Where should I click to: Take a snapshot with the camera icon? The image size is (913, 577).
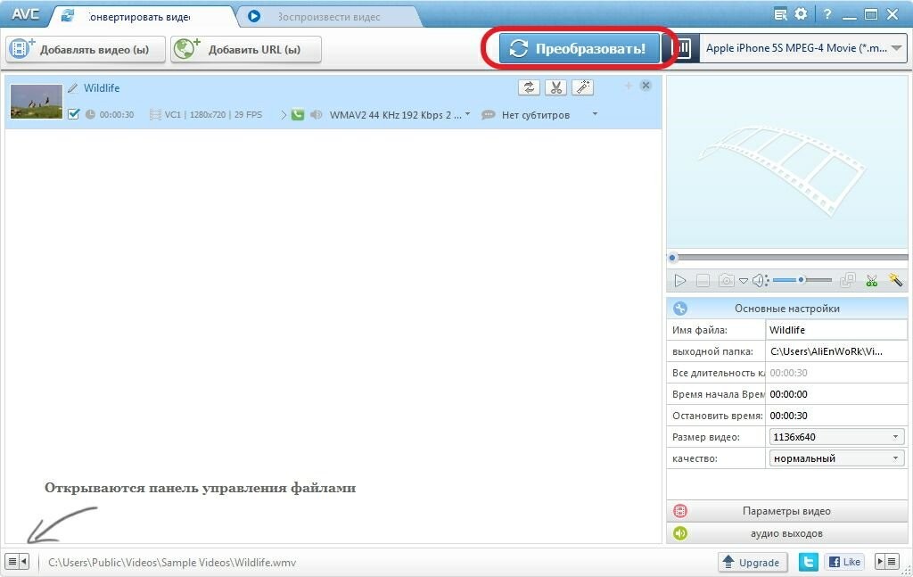(727, 280)
